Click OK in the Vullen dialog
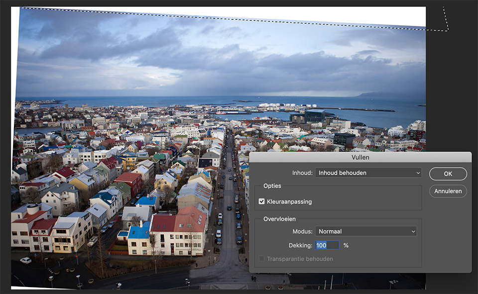Viewport: 478px width, 294px height. point(448,174)
